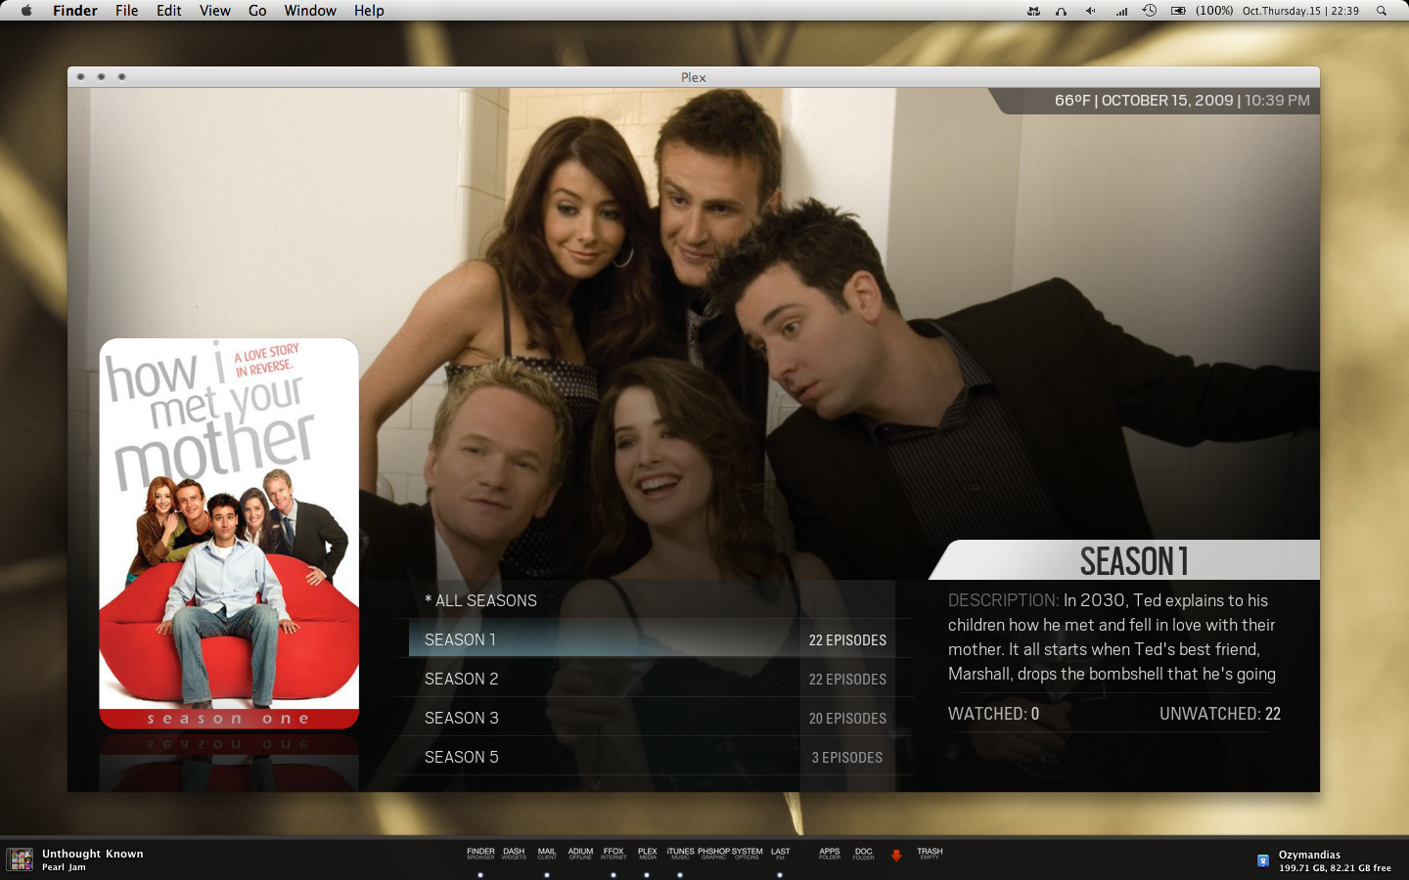Image resolution: width=1409 pixels, height=880 pixels.
Task: Open the File menu
Action: (126, 11)
